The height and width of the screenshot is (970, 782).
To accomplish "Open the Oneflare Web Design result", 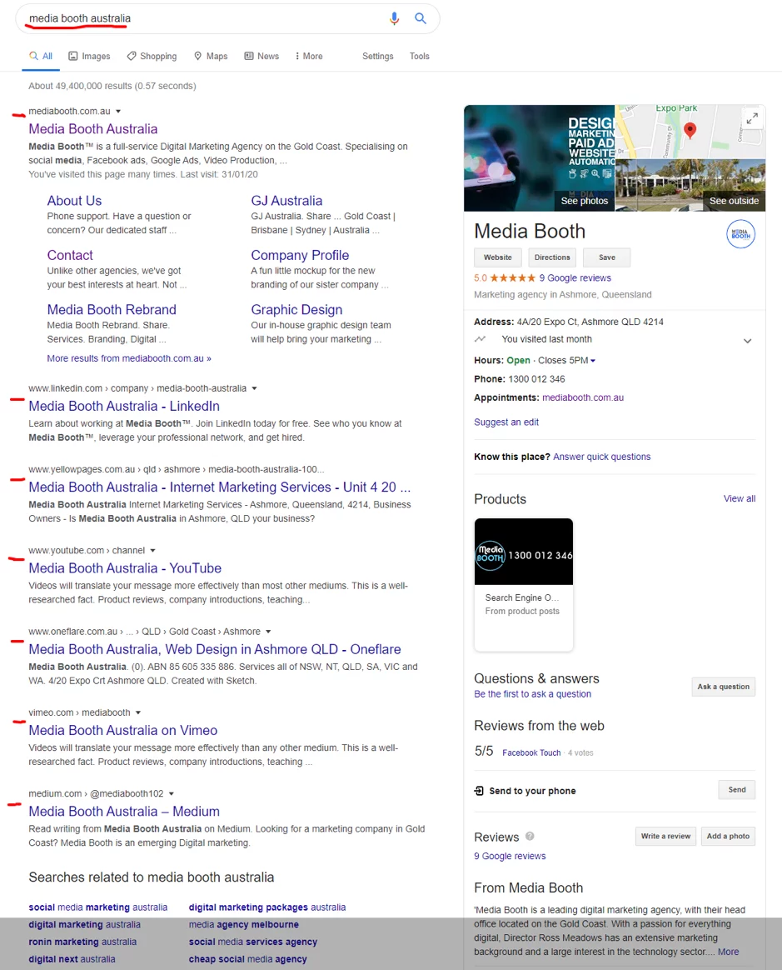I will click(215, 649).
